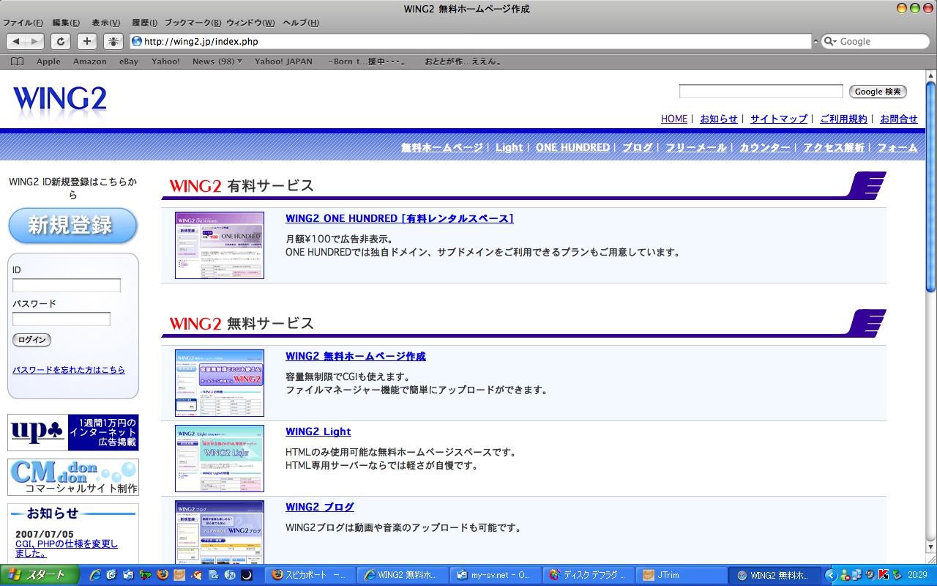The image size is (937, 586).
Task: Switch to the JTrim taskbar window
Action: point(681,575)
